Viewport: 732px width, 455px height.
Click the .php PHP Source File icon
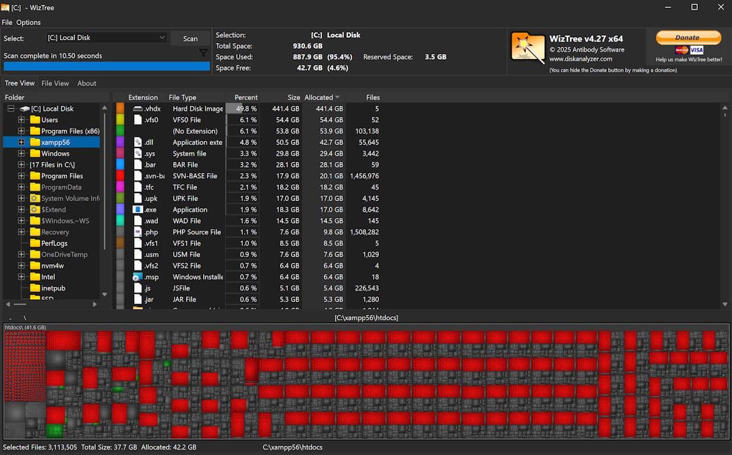(138, 232)
